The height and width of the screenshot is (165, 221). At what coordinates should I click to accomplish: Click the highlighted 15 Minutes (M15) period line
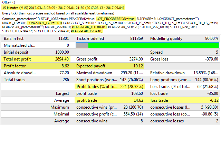[x=63, y=8]
